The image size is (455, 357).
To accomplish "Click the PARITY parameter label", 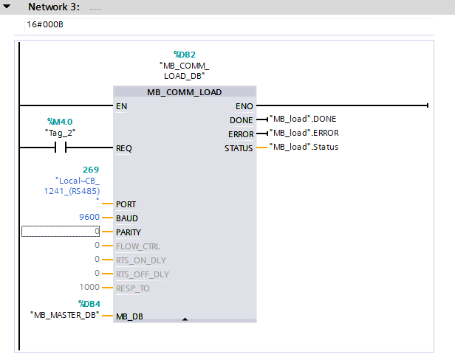I will click(x=129, y=232).
